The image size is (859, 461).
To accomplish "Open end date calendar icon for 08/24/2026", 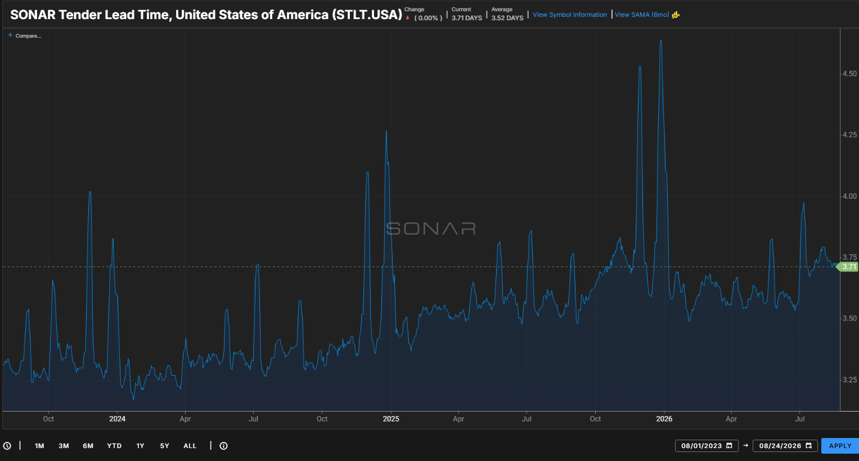I will [x=809, y=446].
